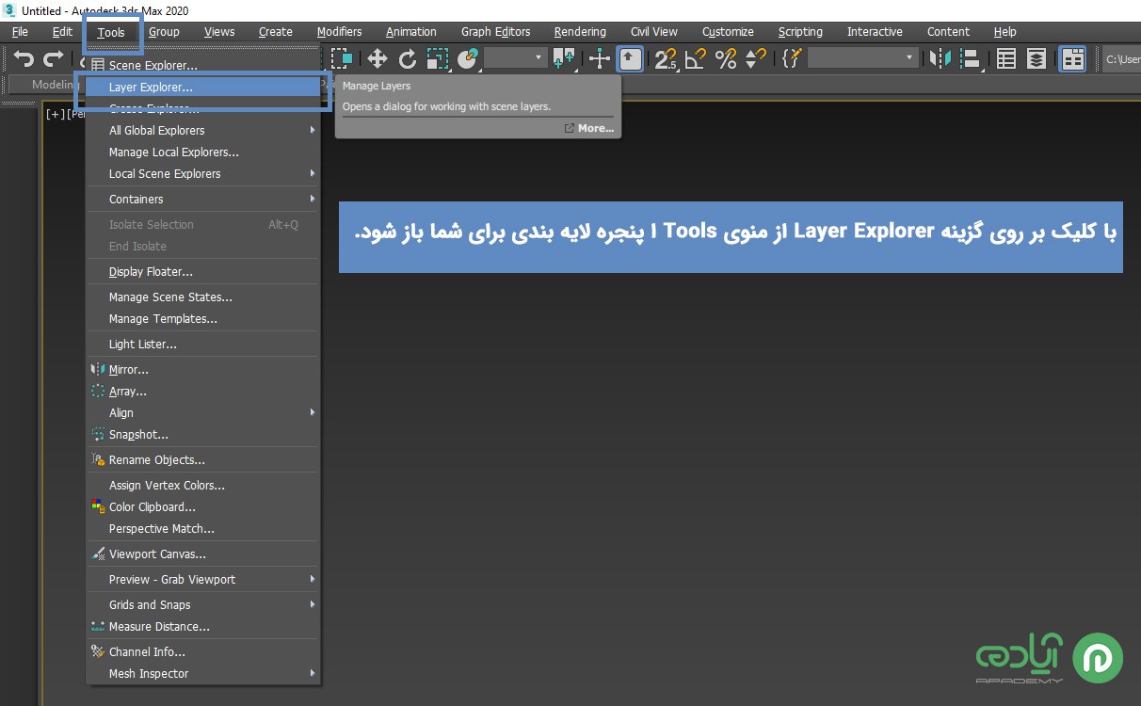Toggle the Ribbon display icon

pos(1073,59)
